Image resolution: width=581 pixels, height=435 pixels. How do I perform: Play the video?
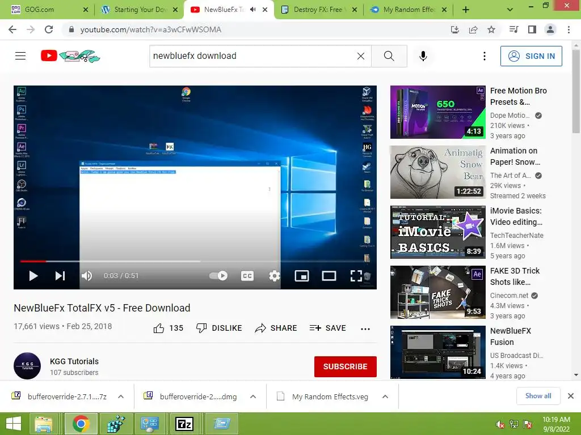[33, 276]
